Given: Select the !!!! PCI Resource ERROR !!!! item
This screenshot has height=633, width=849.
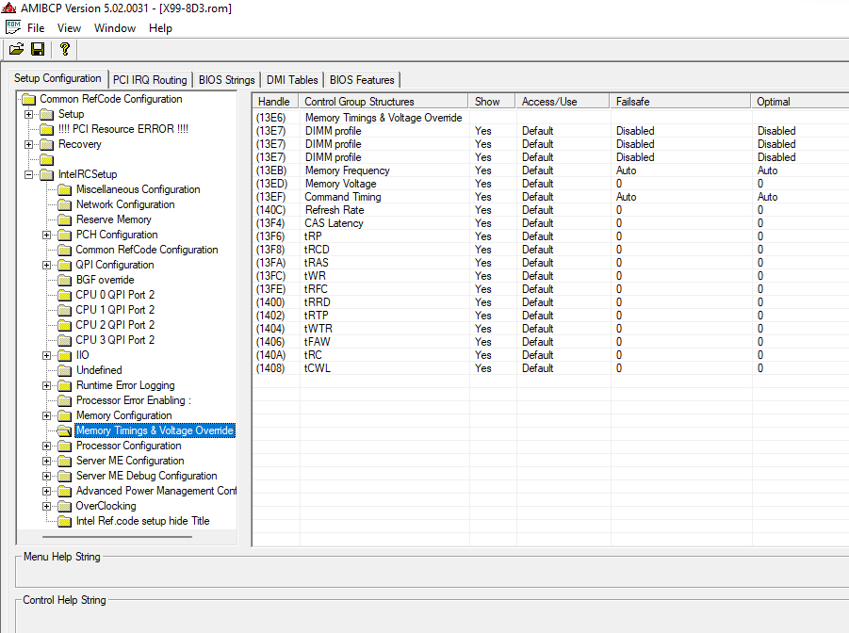Looking at the screenshot, I should click(123, 129).
